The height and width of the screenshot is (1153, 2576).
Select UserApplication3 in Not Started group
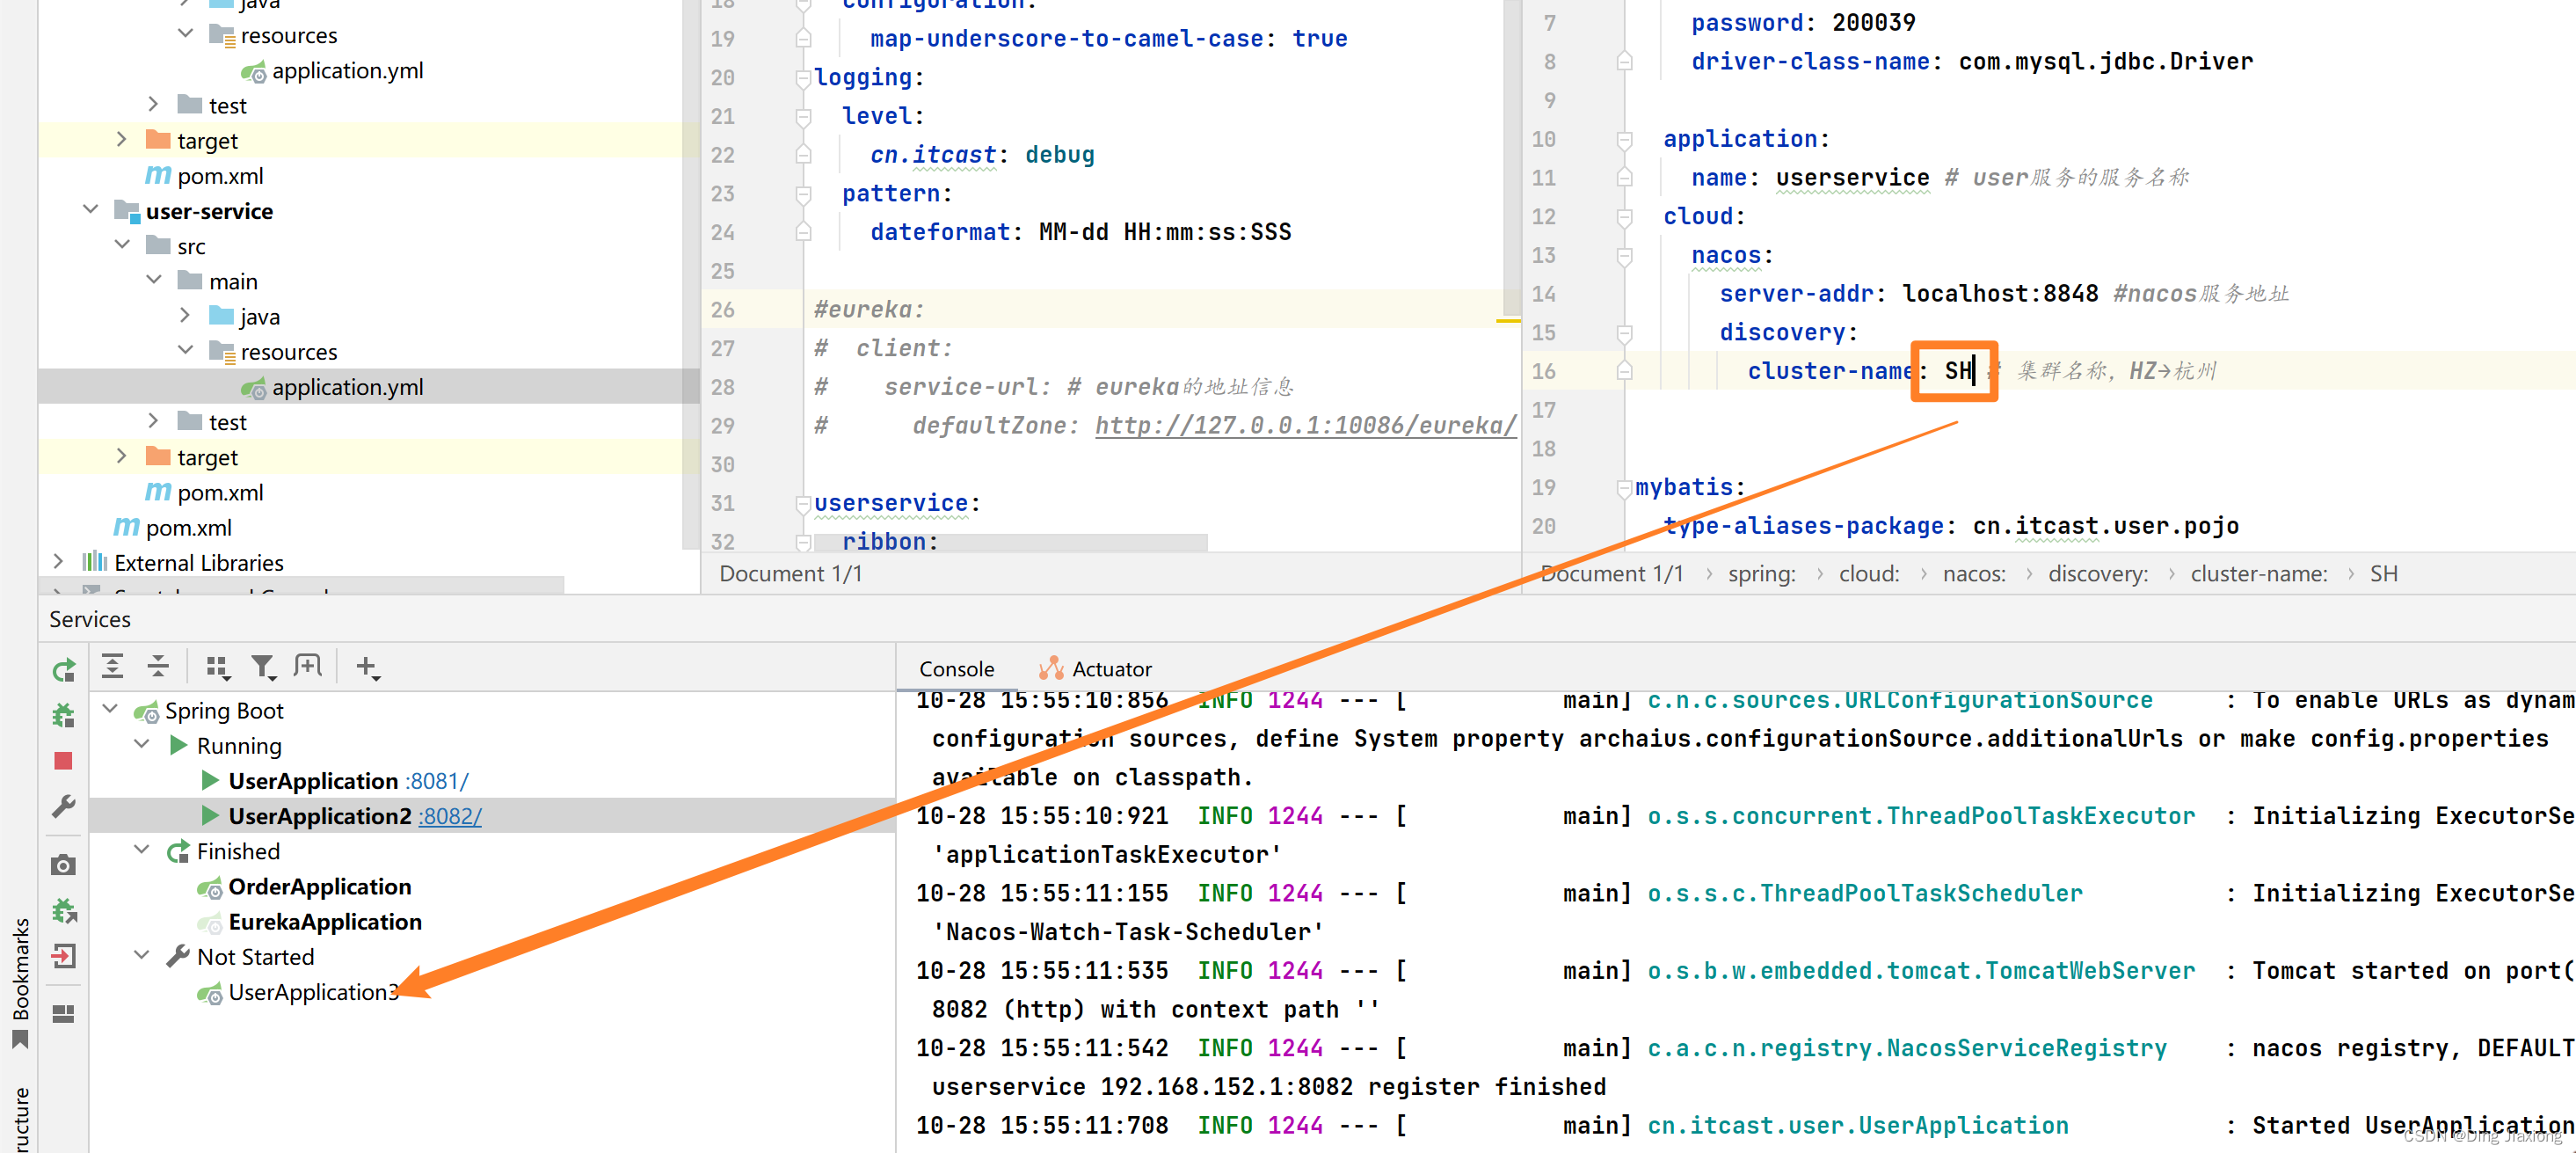coord(313,992)
